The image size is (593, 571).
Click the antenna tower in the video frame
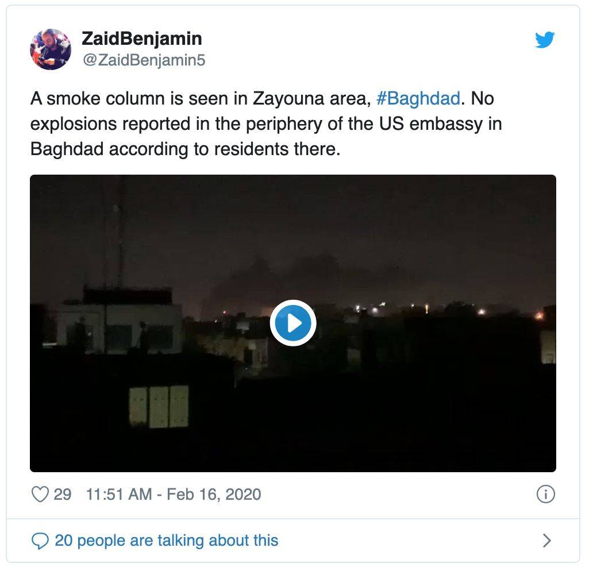(x=118, y=234)
